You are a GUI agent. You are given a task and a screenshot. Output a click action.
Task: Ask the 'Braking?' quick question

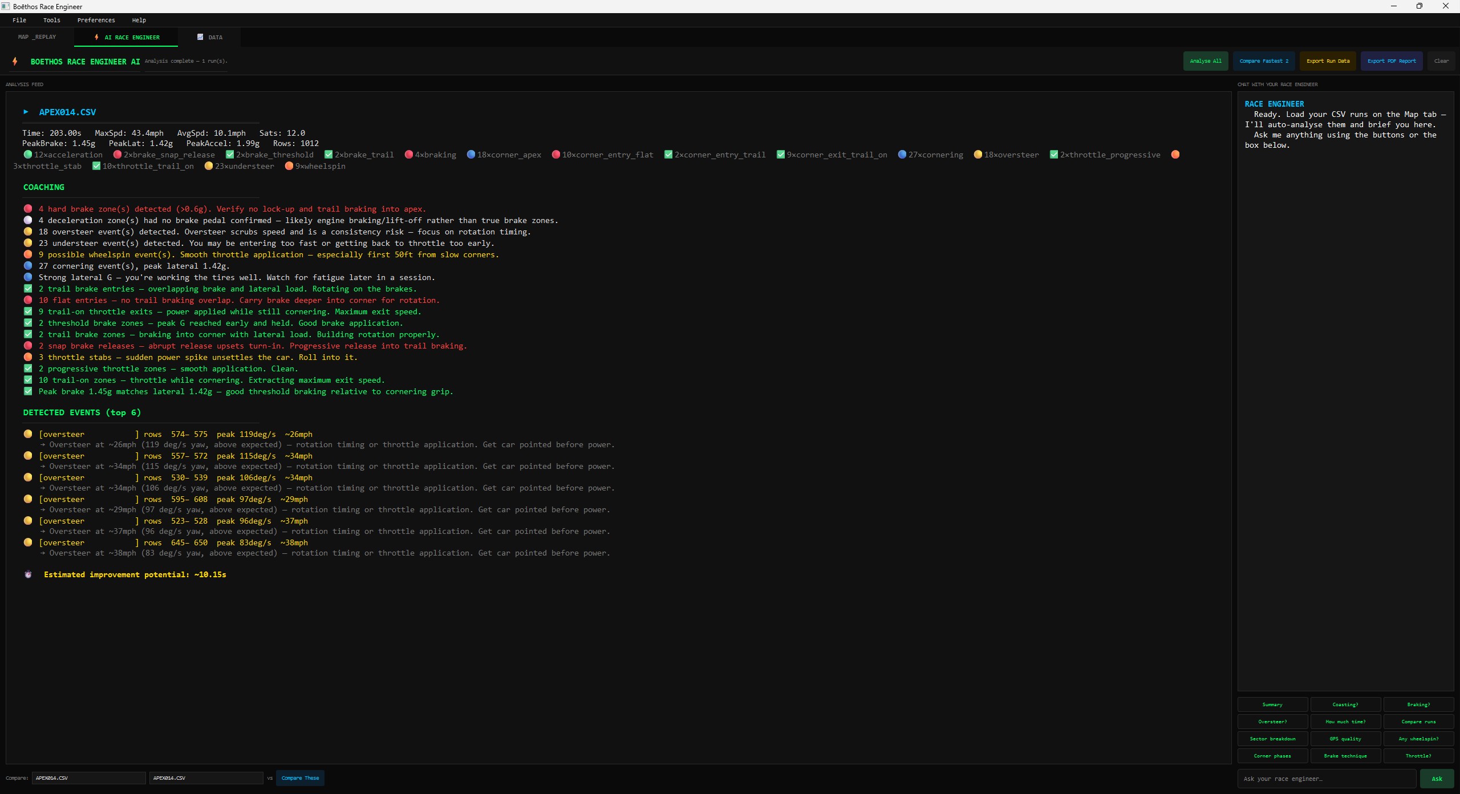pos(1418,704)
